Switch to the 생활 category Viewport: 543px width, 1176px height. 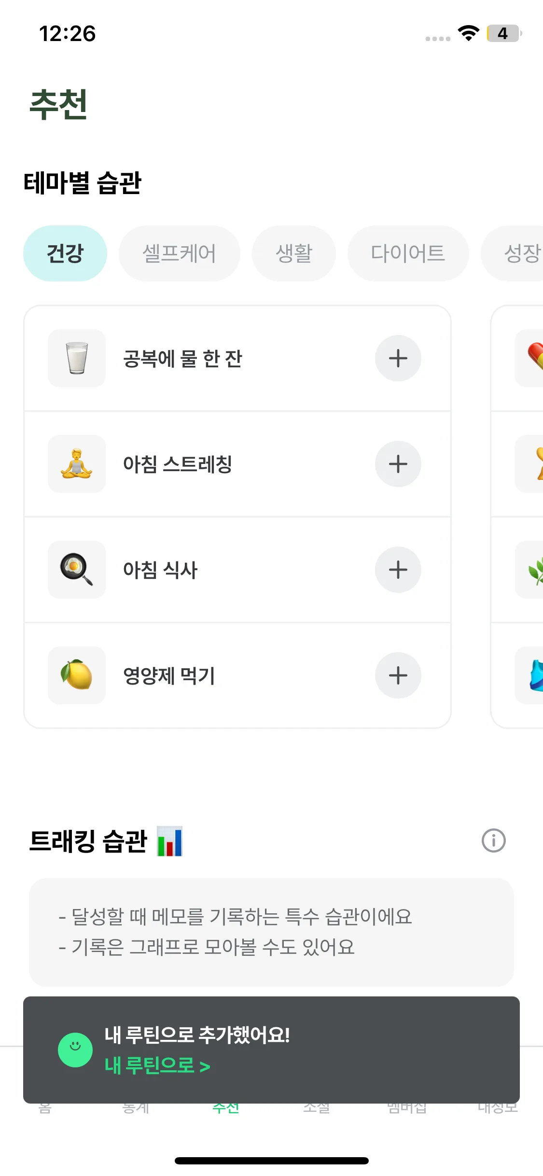coord(293,253)
